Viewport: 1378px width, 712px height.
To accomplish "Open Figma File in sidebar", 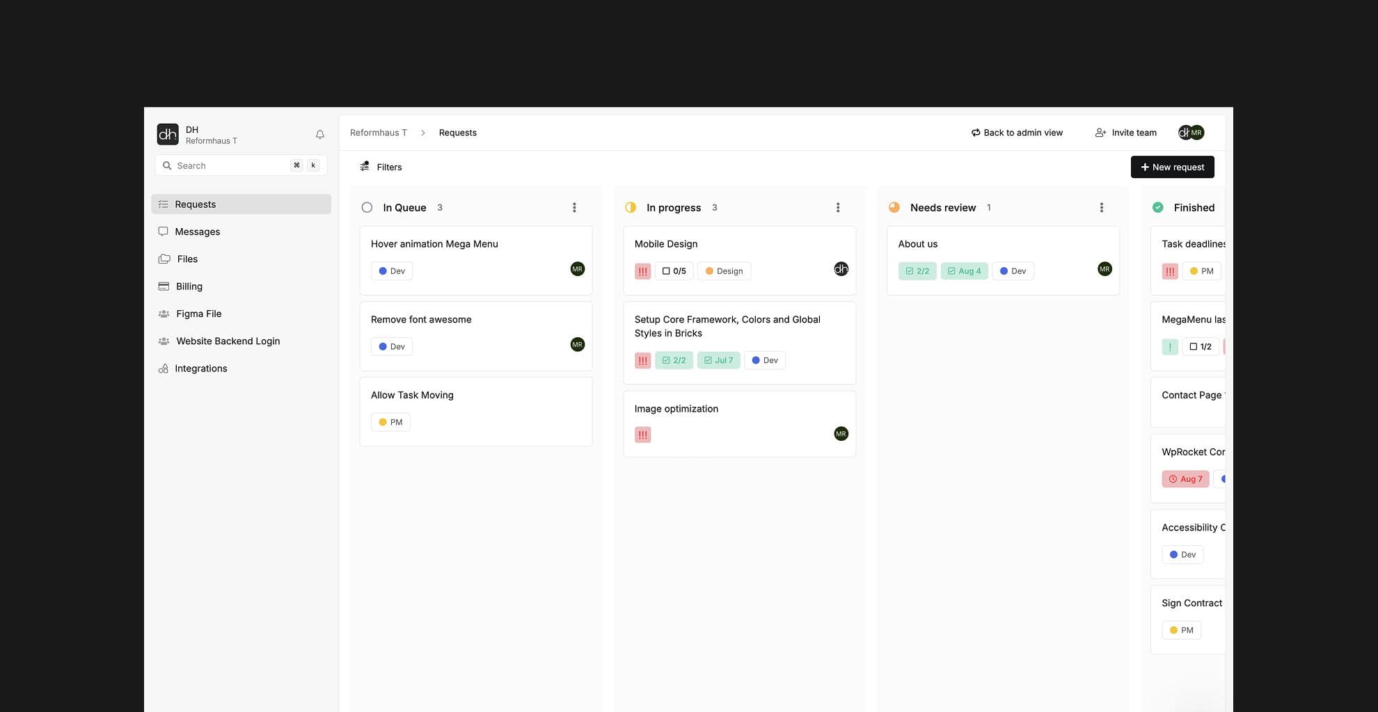I will click(x=241, y=314).
